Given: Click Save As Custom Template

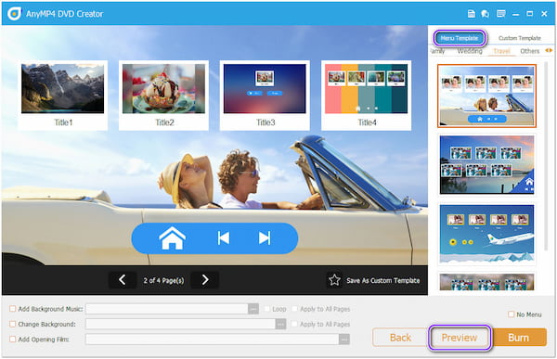Looking at the screenshot, I should [382, 280].
